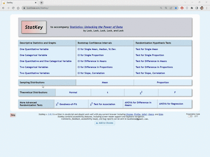Open the Normal theoretical distribution
The width and height of the screenshot is (210, 157).
click(x=73, y=92)
